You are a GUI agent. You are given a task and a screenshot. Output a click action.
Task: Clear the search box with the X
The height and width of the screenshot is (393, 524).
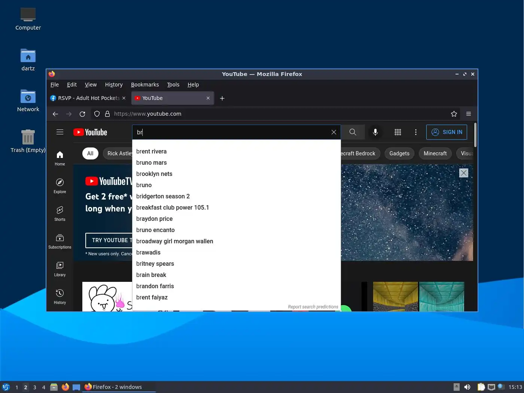334,132
